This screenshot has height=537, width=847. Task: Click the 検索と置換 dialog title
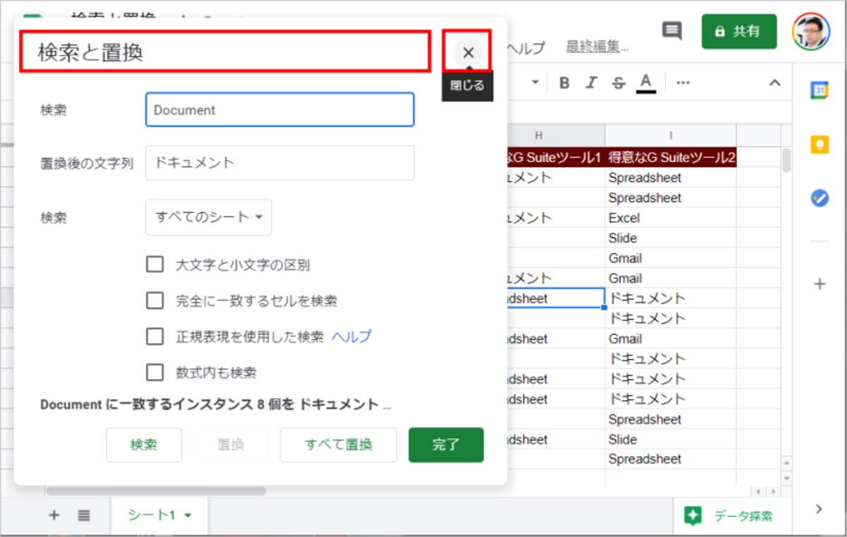tap(90, 53)
